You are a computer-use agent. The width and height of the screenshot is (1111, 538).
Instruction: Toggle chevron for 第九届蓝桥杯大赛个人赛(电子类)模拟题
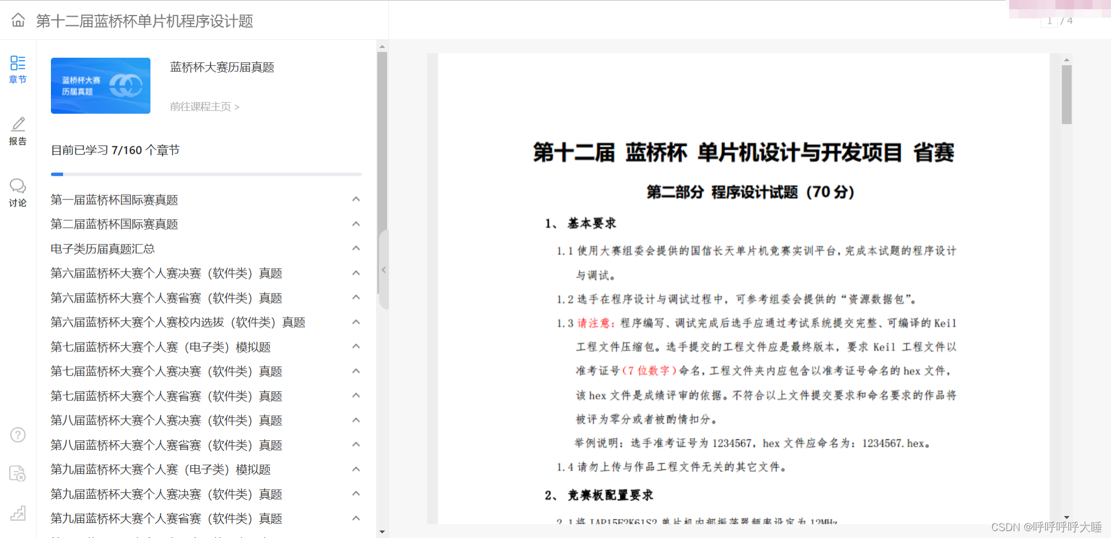pos(356,469)
